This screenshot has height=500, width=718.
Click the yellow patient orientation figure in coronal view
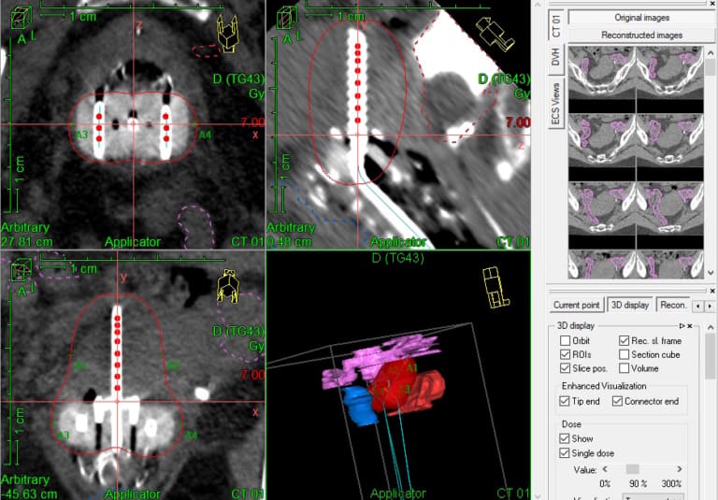pos(228,286)
